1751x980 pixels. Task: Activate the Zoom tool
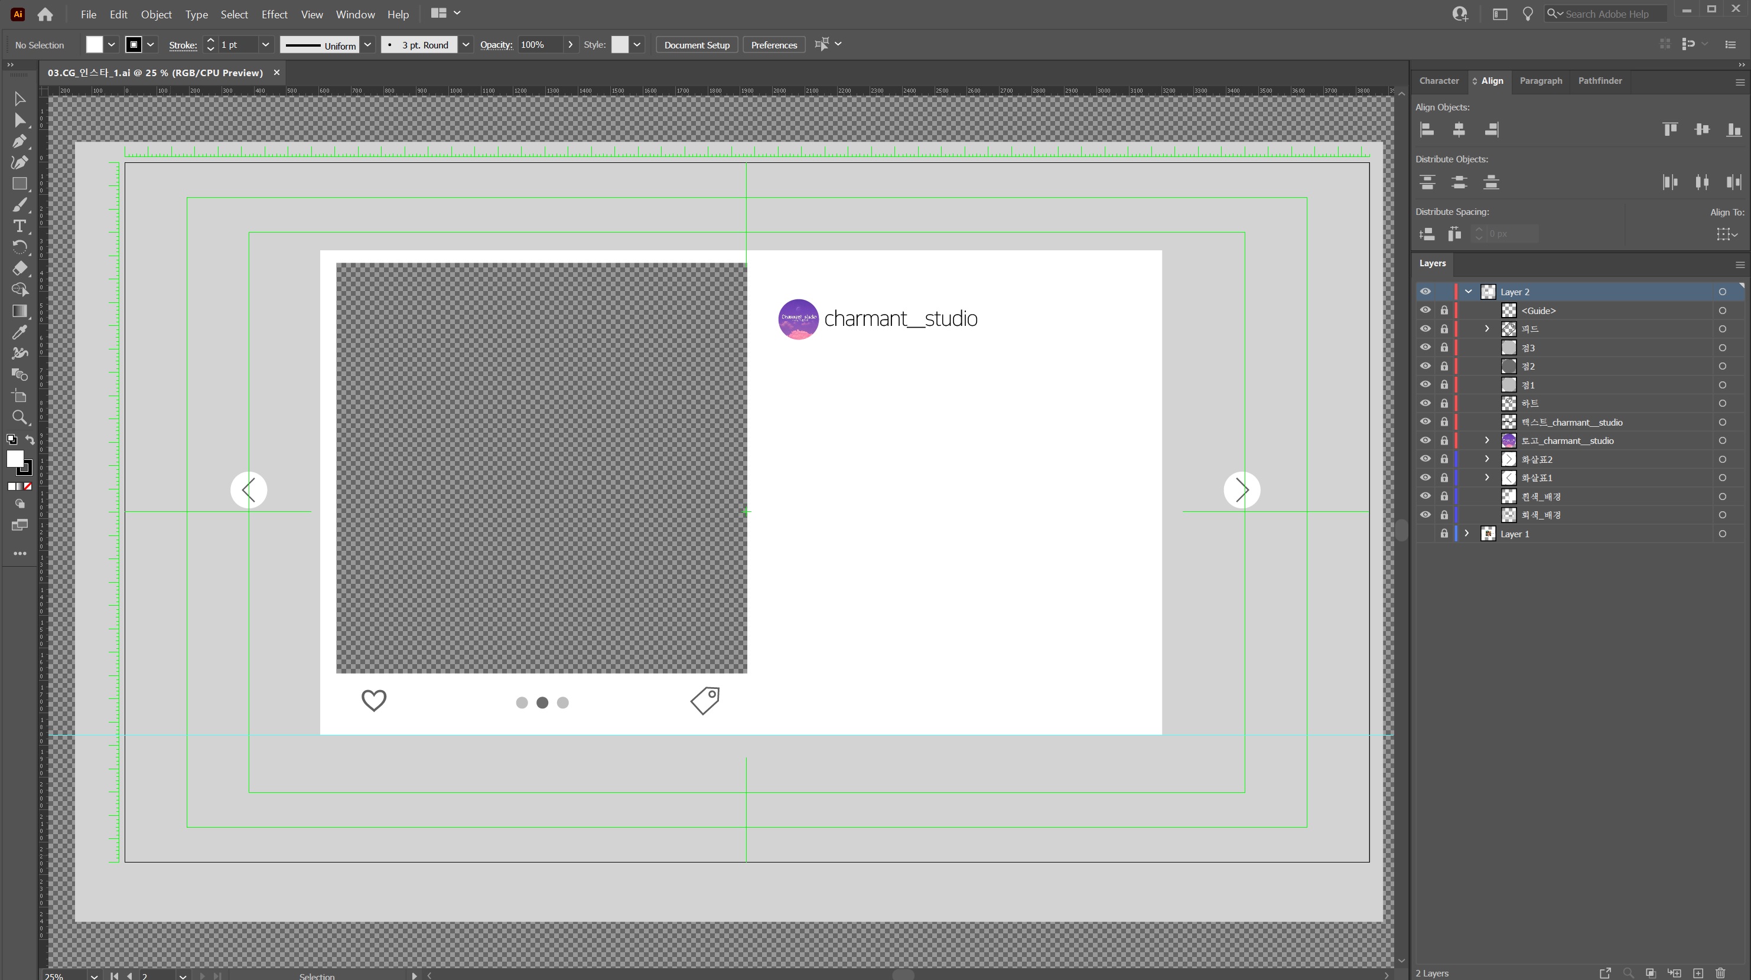pos(19,417)
